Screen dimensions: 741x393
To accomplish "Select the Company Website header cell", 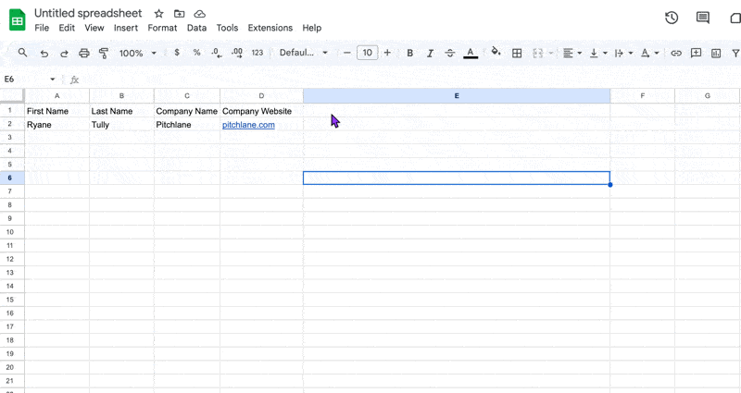I will click(x=261, y=111).
